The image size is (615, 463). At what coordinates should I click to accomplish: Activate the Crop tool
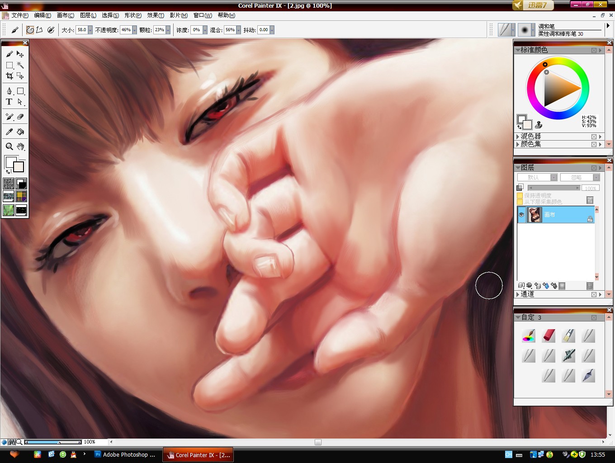(x=9, y=76)
